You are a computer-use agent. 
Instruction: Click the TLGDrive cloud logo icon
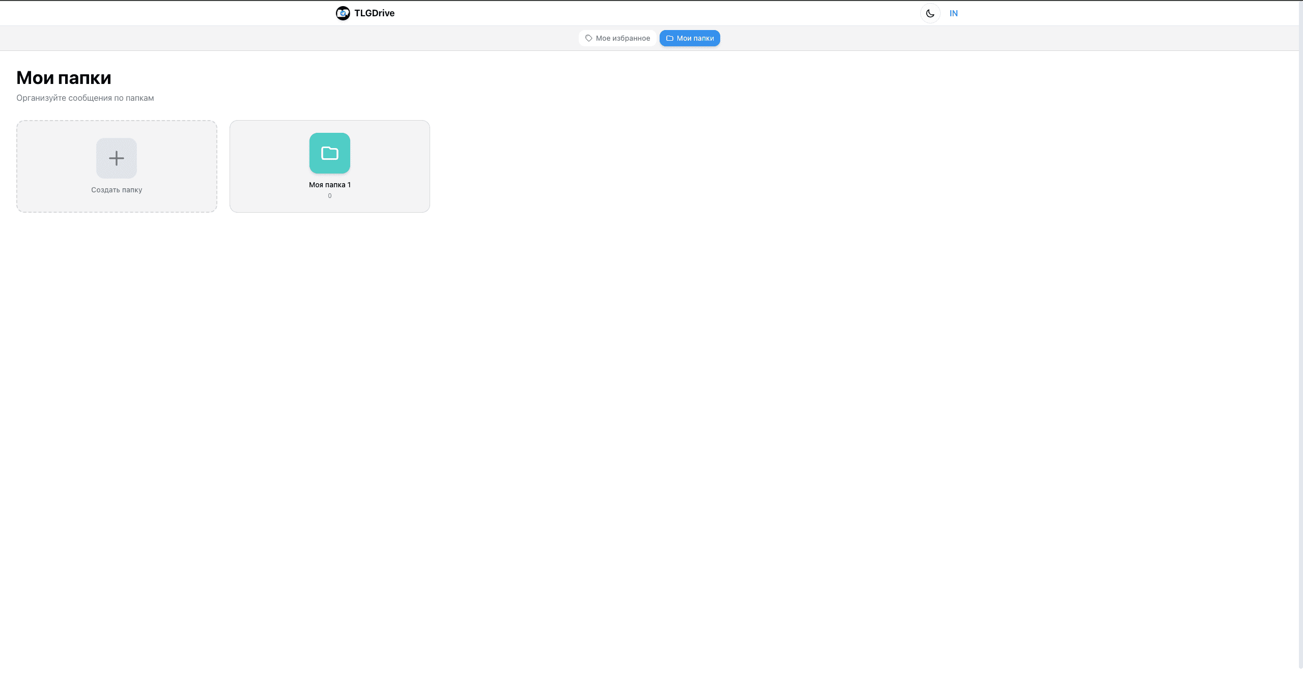tap(343, 13)
